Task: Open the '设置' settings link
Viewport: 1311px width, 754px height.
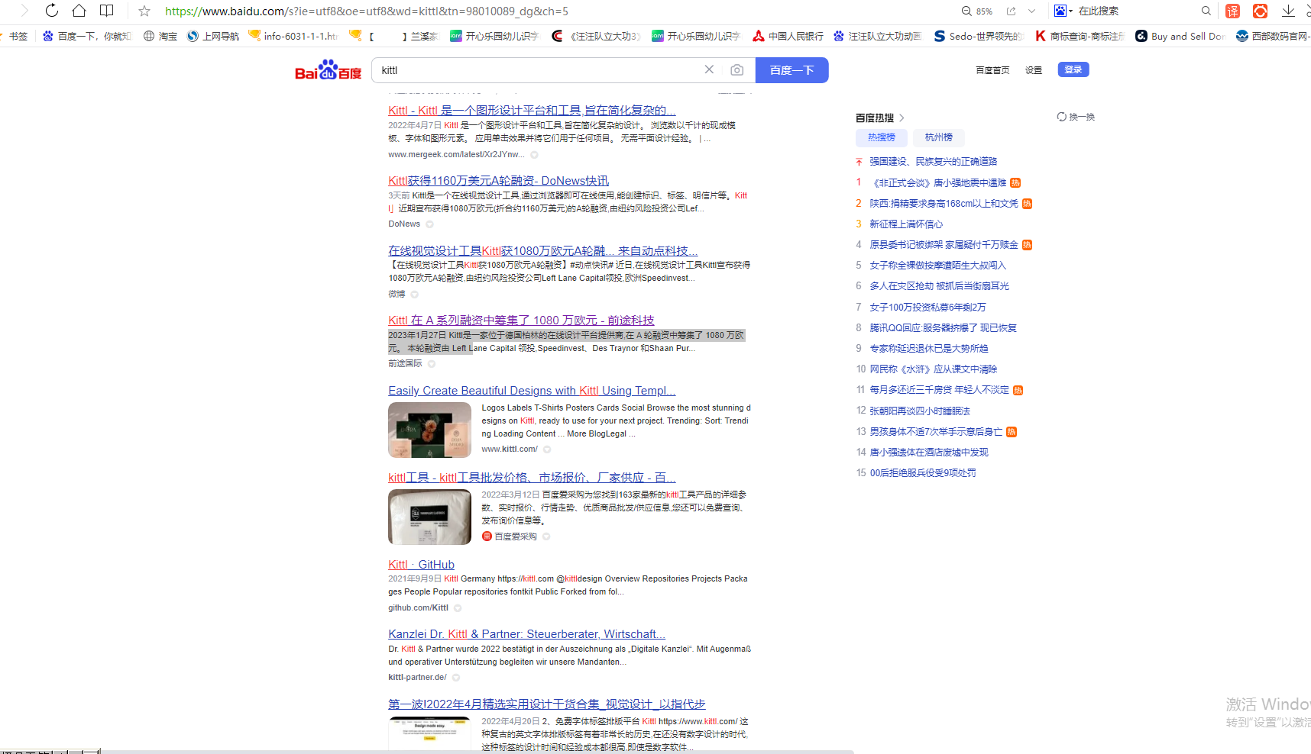Action: [x=1034, y=70]
